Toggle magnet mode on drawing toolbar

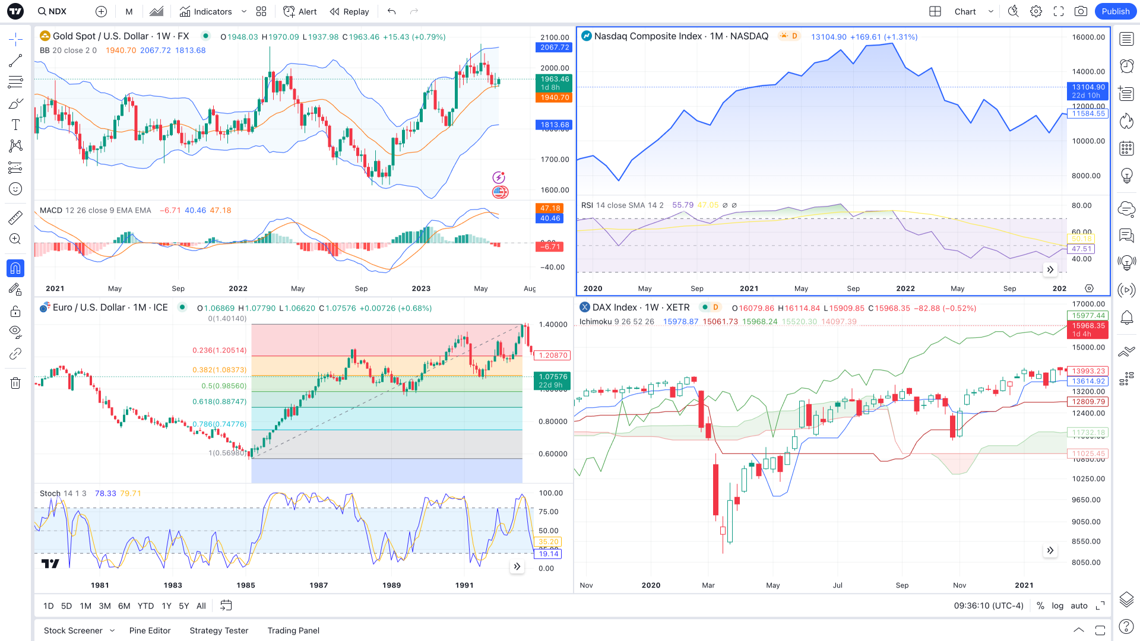click(x=15, y=268)
